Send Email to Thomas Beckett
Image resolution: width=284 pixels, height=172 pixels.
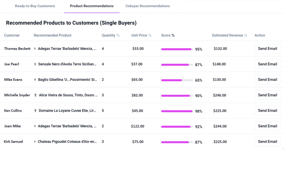tap(267, 49)
